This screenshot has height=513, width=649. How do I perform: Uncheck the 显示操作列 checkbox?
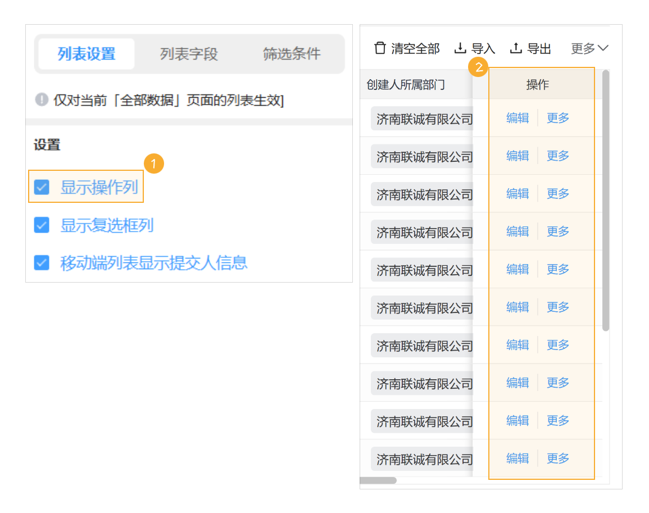[41, 187]
